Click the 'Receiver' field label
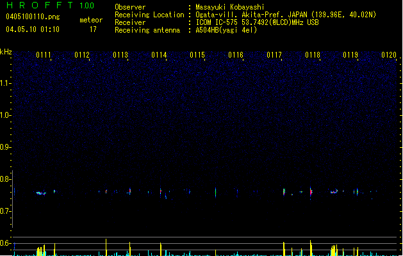The width and height of the screenshot is (403, 256). 130,22
